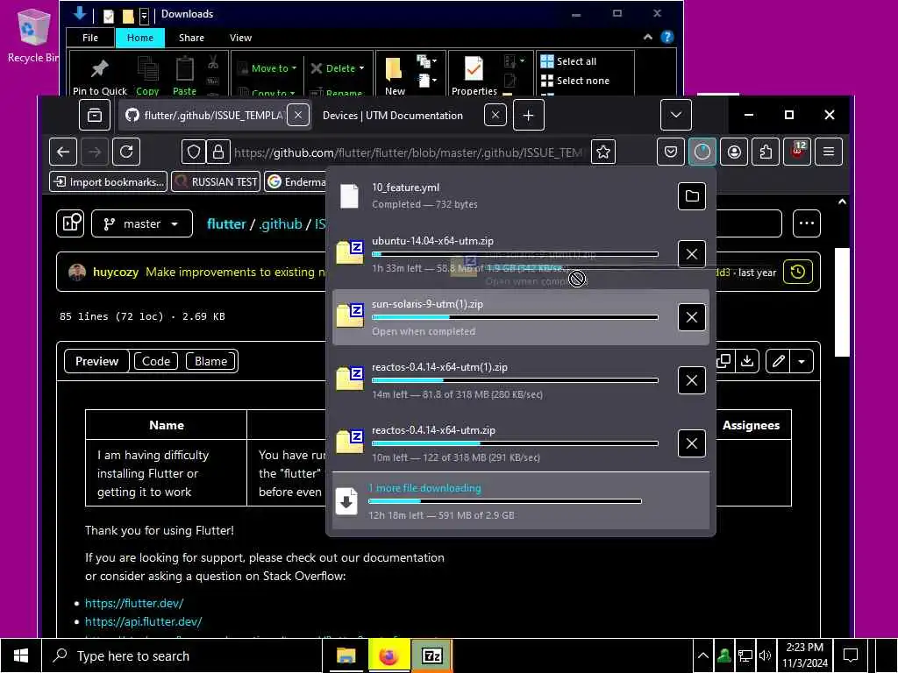
Task: Open the Firefox application hamburger menu
Action: coord(829,152)
